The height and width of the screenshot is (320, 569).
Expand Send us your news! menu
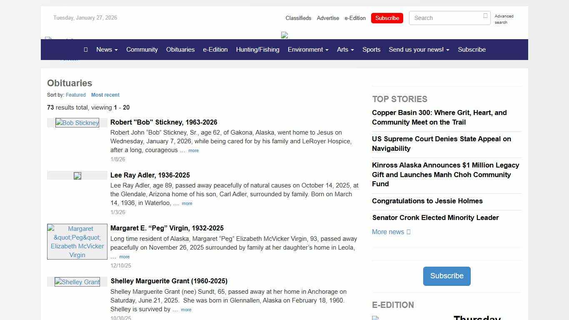click(419, 50)
